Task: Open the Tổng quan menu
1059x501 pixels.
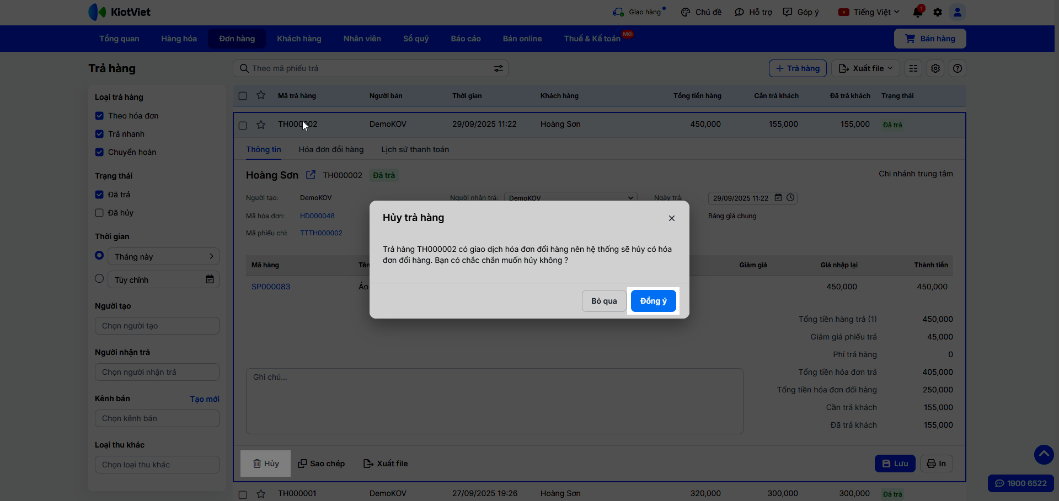Action: [119, 39]
